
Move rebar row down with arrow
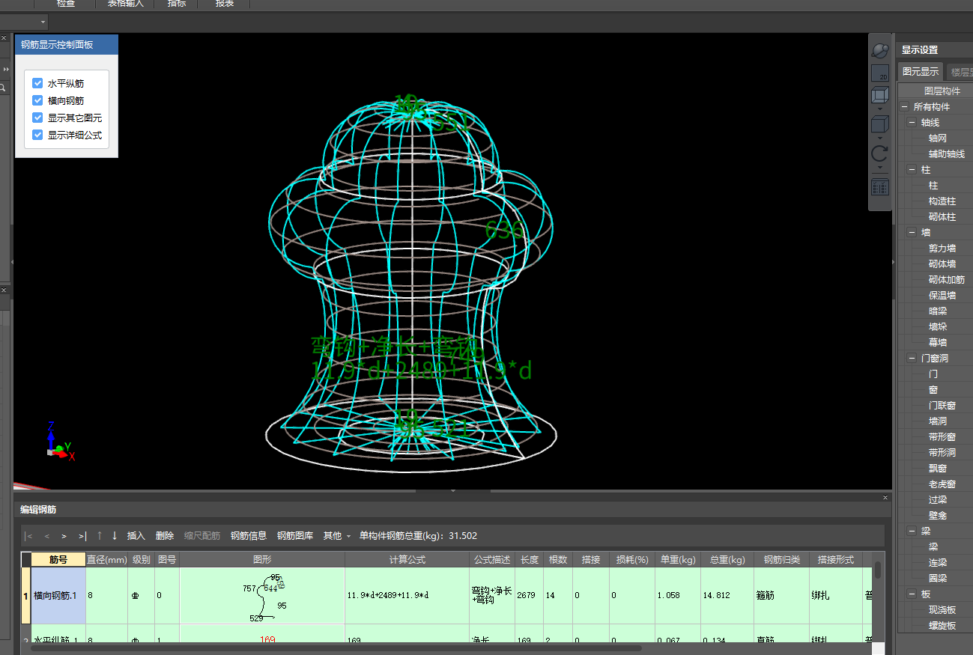115,536
